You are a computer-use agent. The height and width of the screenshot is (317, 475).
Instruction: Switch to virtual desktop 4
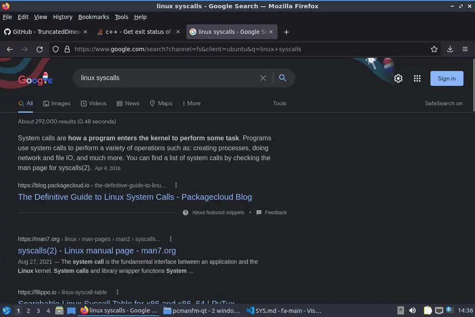tap(48, 311)
